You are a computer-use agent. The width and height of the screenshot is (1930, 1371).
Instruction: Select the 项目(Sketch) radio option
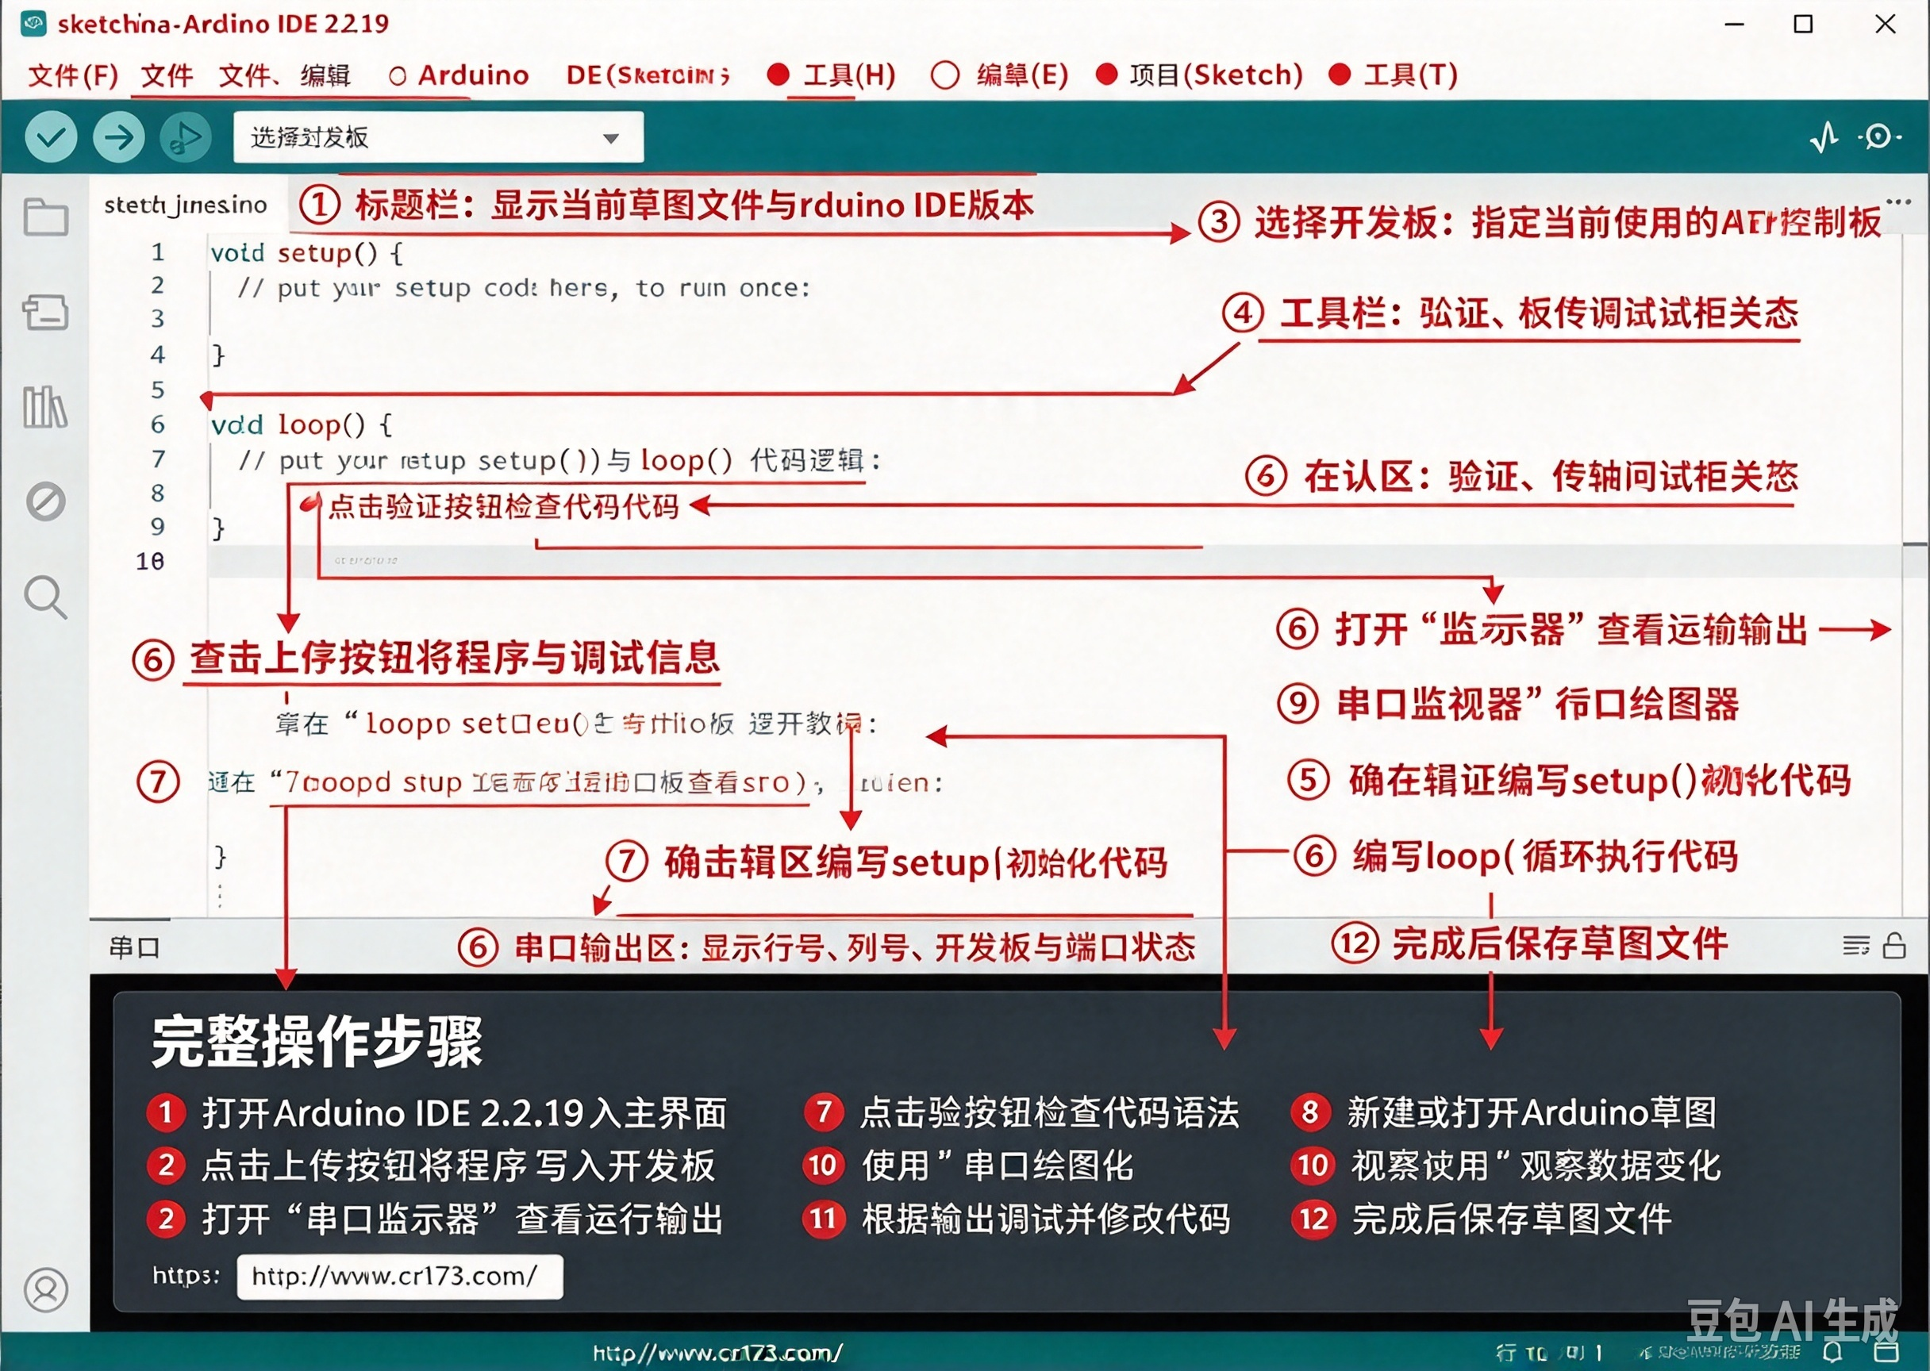(1107, 75)
